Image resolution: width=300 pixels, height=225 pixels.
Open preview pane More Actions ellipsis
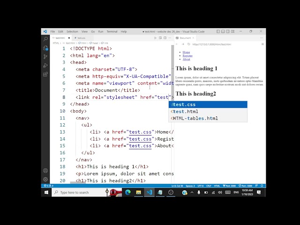[262, 38]
